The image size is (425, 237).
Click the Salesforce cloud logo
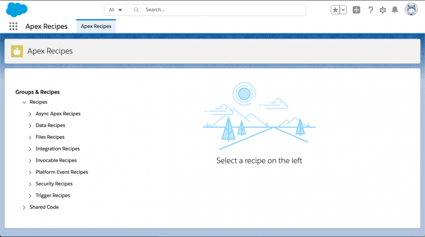16,10
